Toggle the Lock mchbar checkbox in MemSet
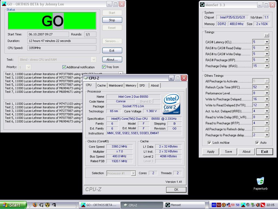Image resolution: width=278 pixels, height=209 pixels. click(209, 143)
